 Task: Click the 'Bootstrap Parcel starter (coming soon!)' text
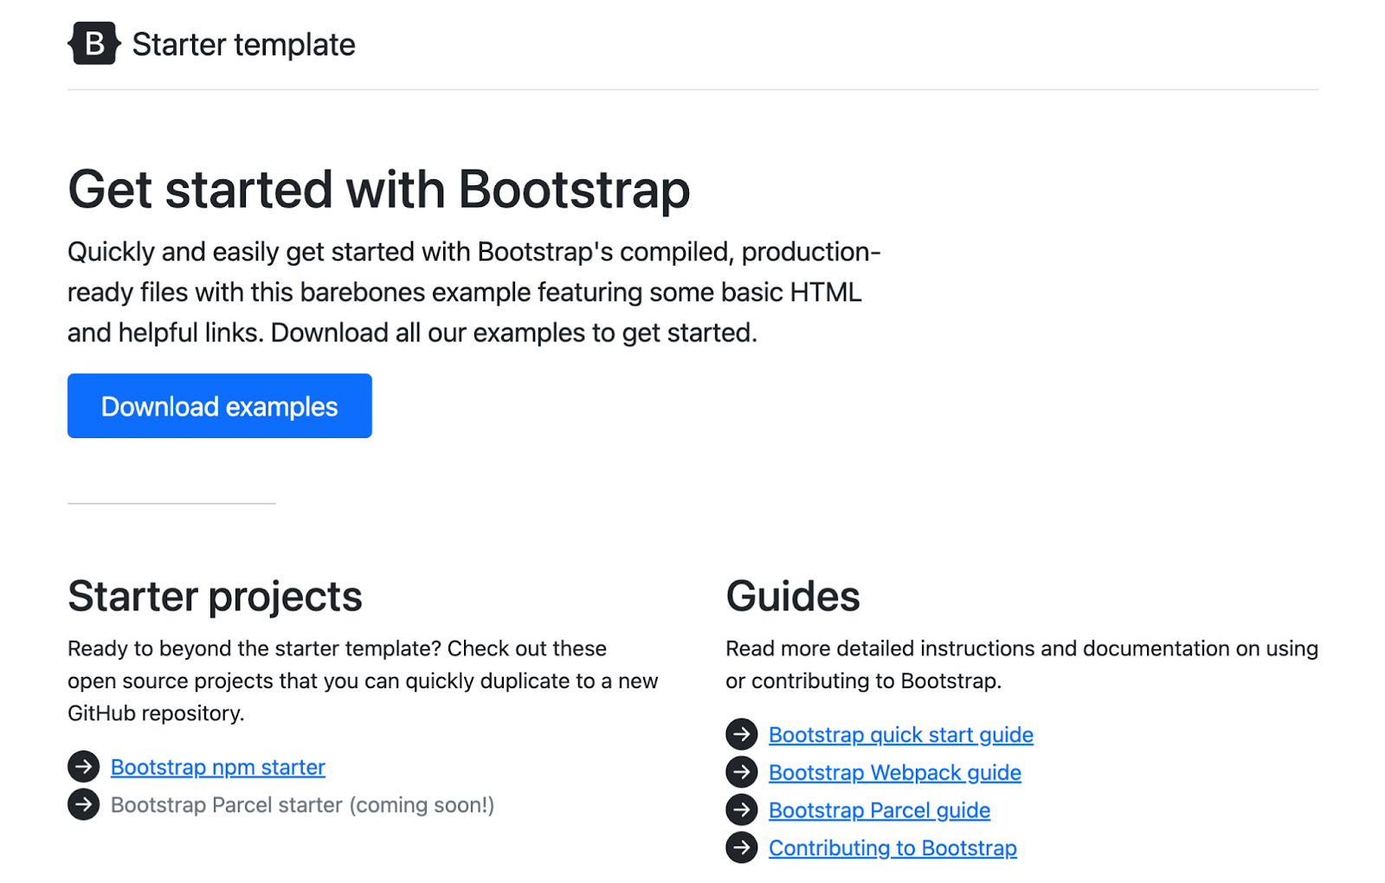point(303,805)
